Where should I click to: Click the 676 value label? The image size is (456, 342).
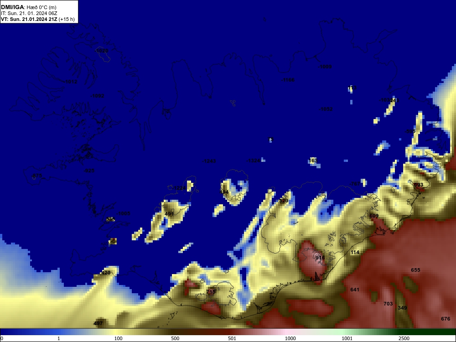pyautogui.click(x=446, y=319)
